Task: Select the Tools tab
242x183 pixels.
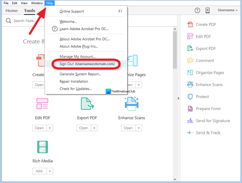Action: pyautogui.click(x=30, y=10)
